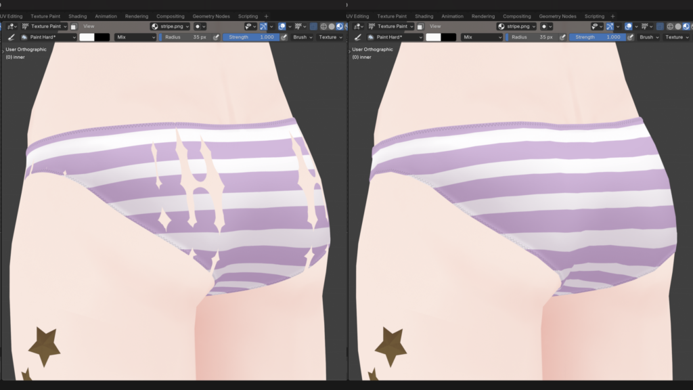Click strength pen pressure icon in right viewport
693x390 pixels.
(x=630, y=37)
